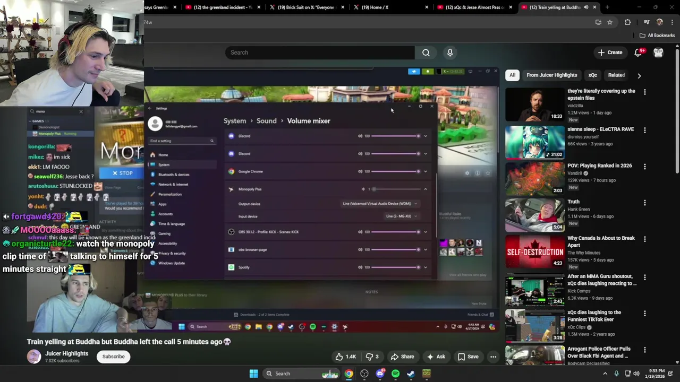Open a new browser tab with plus
The width and height of the screenshot is (680, 382).
pyautogui.click(x=607, y=7)
